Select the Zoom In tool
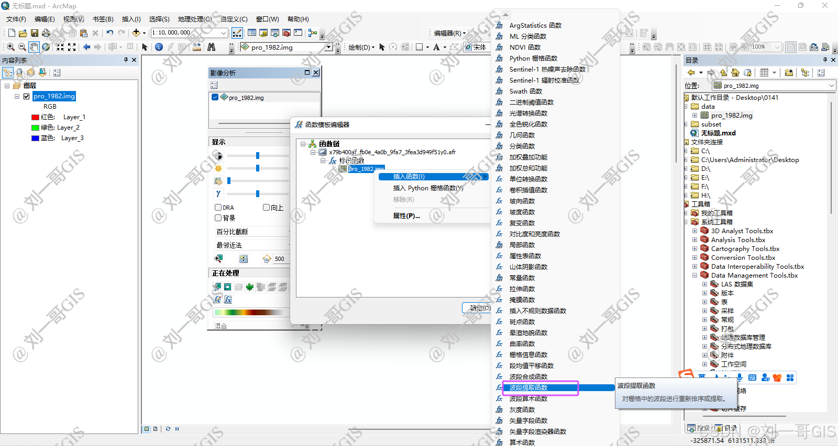838x446 pixels. pyautogui.click(x=10, y=47)
